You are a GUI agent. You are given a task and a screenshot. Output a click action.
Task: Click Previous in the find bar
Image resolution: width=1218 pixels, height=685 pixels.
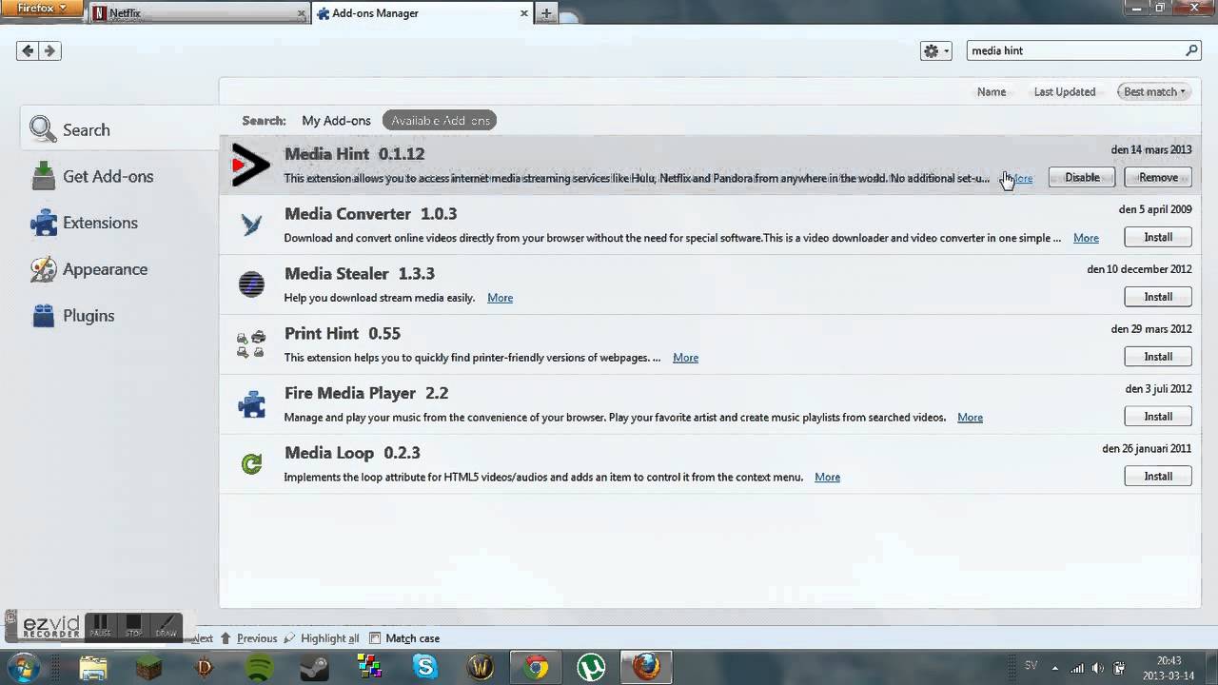(x=249, y=638)
